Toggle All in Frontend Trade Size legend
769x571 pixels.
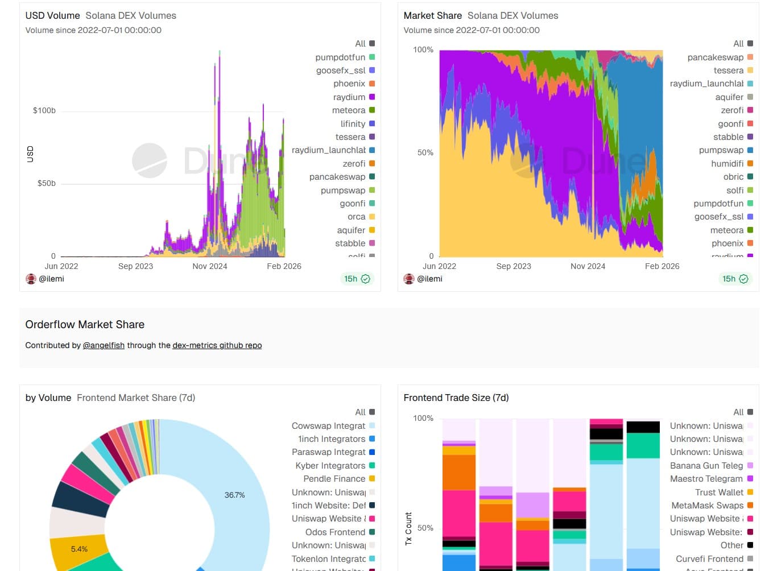pyautogui.click(x=743, y=412)
